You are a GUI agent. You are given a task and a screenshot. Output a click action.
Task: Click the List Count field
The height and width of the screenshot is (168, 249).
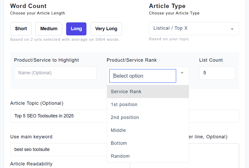pos(217,73)
